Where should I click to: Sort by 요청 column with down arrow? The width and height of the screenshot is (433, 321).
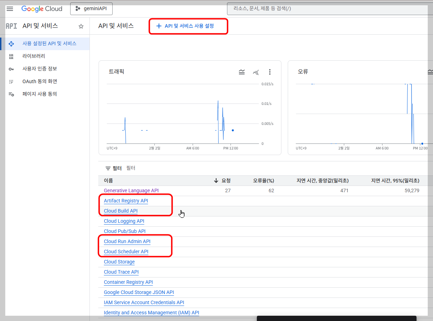click(222, 181)
